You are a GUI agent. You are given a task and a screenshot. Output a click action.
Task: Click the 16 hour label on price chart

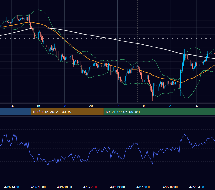pos(38,106)
